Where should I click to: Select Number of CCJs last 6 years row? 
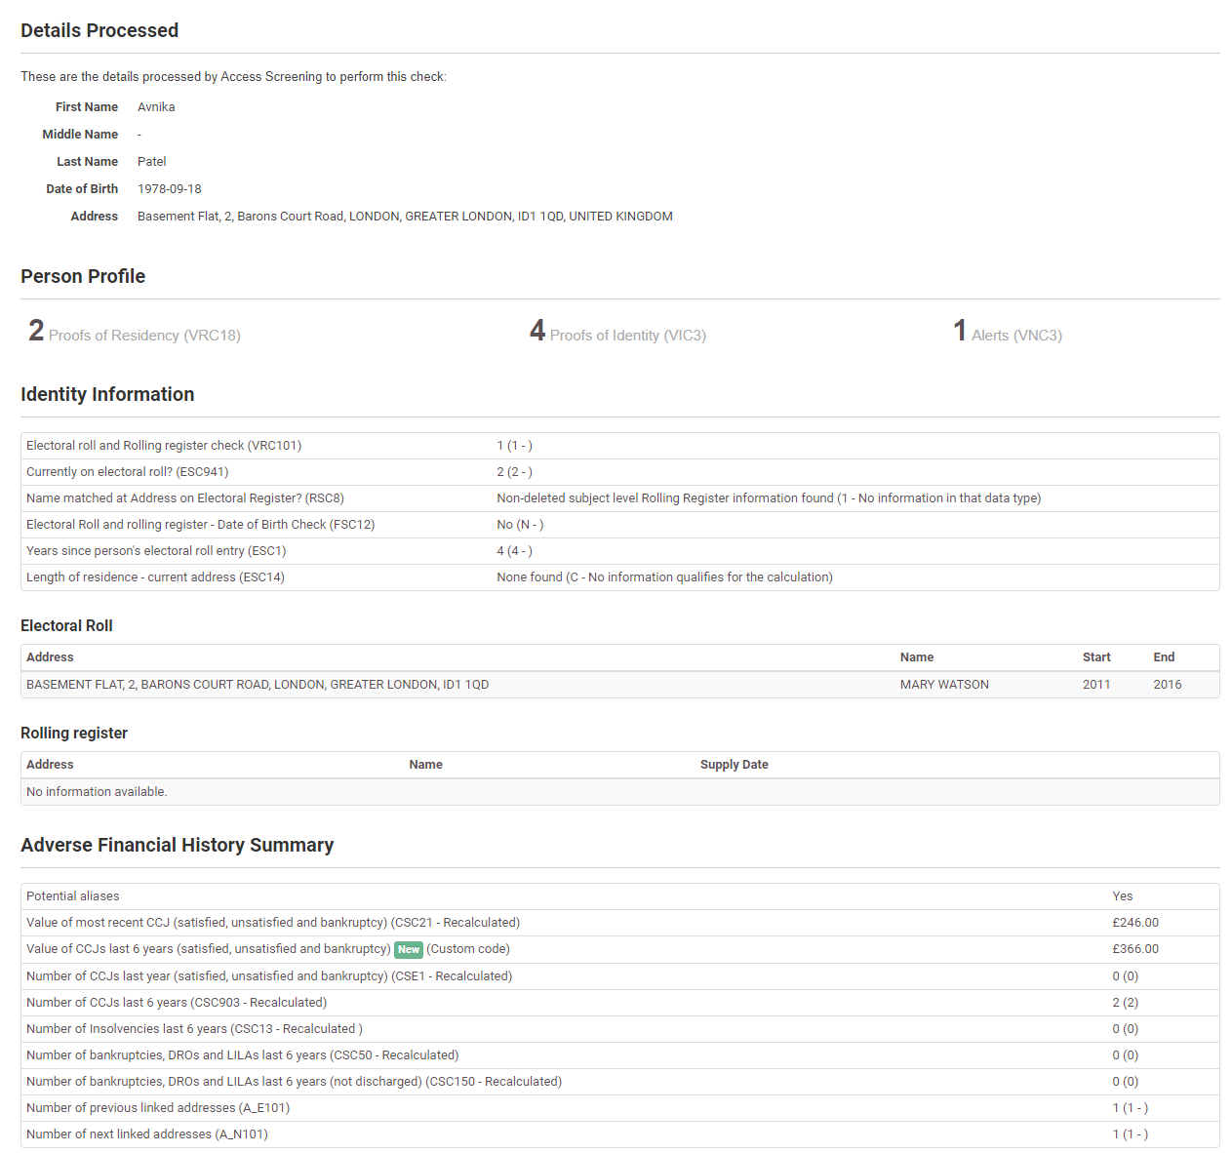(x=177, y=1003)
